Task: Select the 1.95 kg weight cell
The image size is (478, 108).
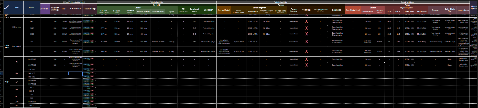Action: 171,42
